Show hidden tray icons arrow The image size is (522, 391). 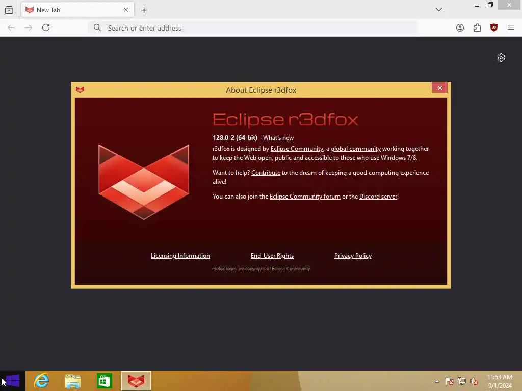point(437,381)
